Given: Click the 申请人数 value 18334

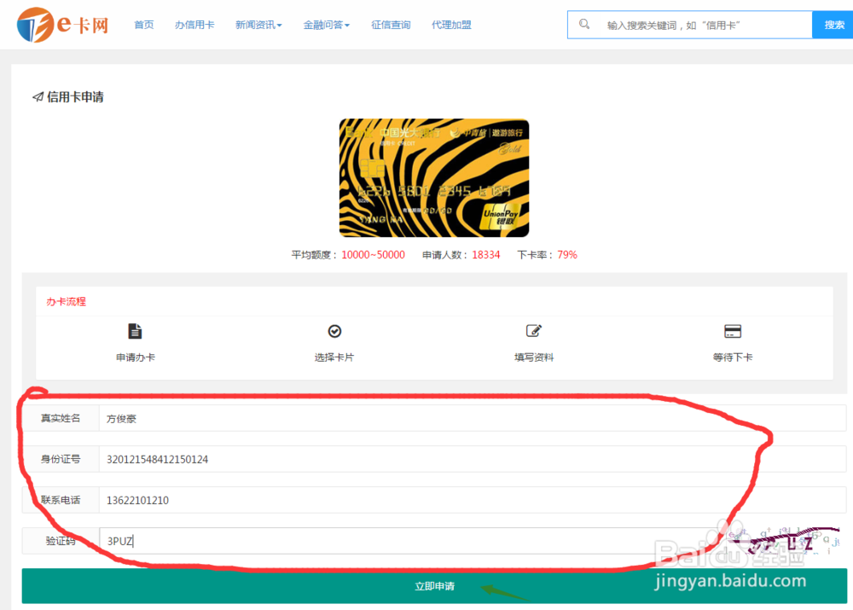Looking at the screenshot, I should coord(486,255).
